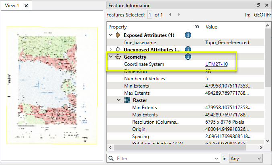This screenshot has height=165, width=272.
Task: Collapse the Geometry section
Action: point(111,57)
